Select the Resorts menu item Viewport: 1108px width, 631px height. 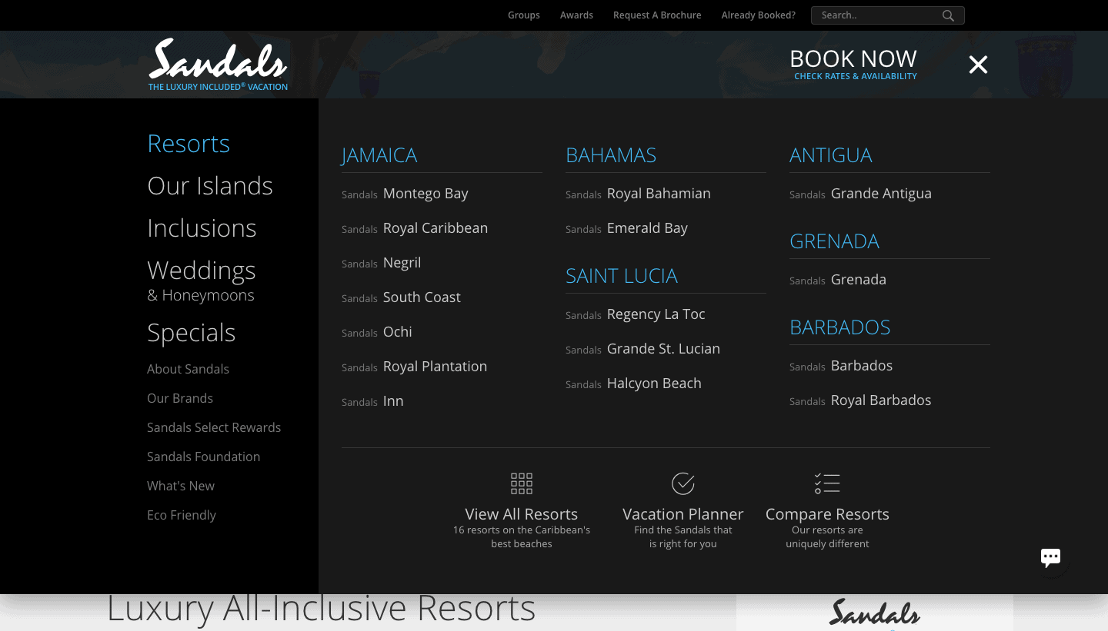(189, 144)
